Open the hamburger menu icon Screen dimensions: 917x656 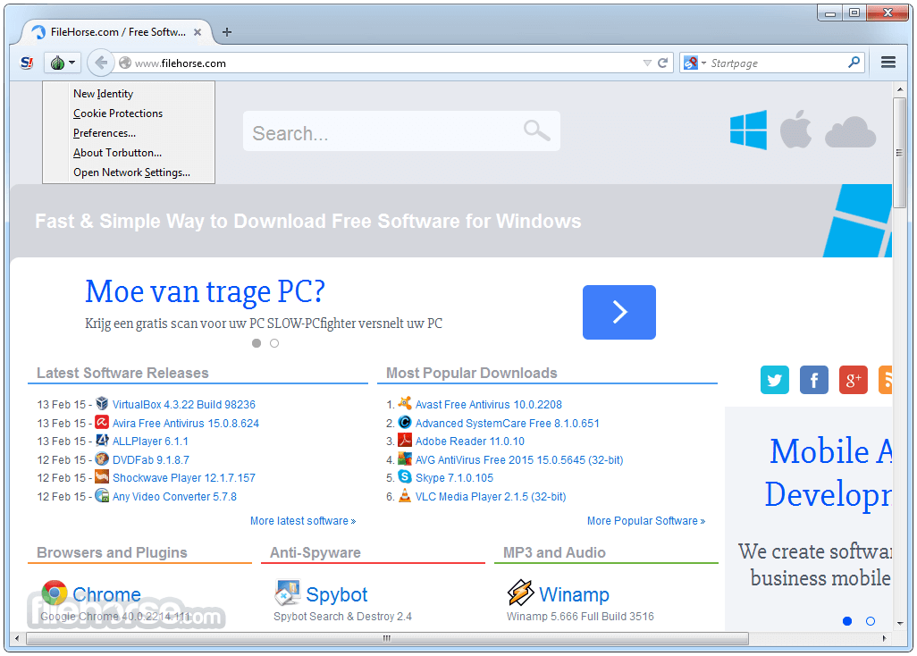coord(888,62)
